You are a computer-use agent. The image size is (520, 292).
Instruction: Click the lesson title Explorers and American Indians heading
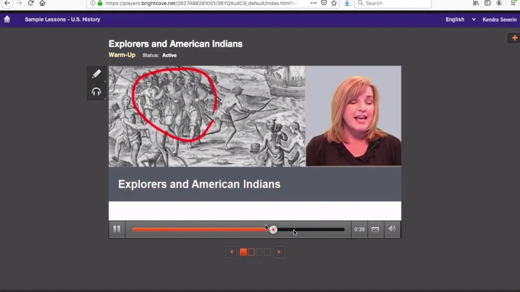[175, 44]
